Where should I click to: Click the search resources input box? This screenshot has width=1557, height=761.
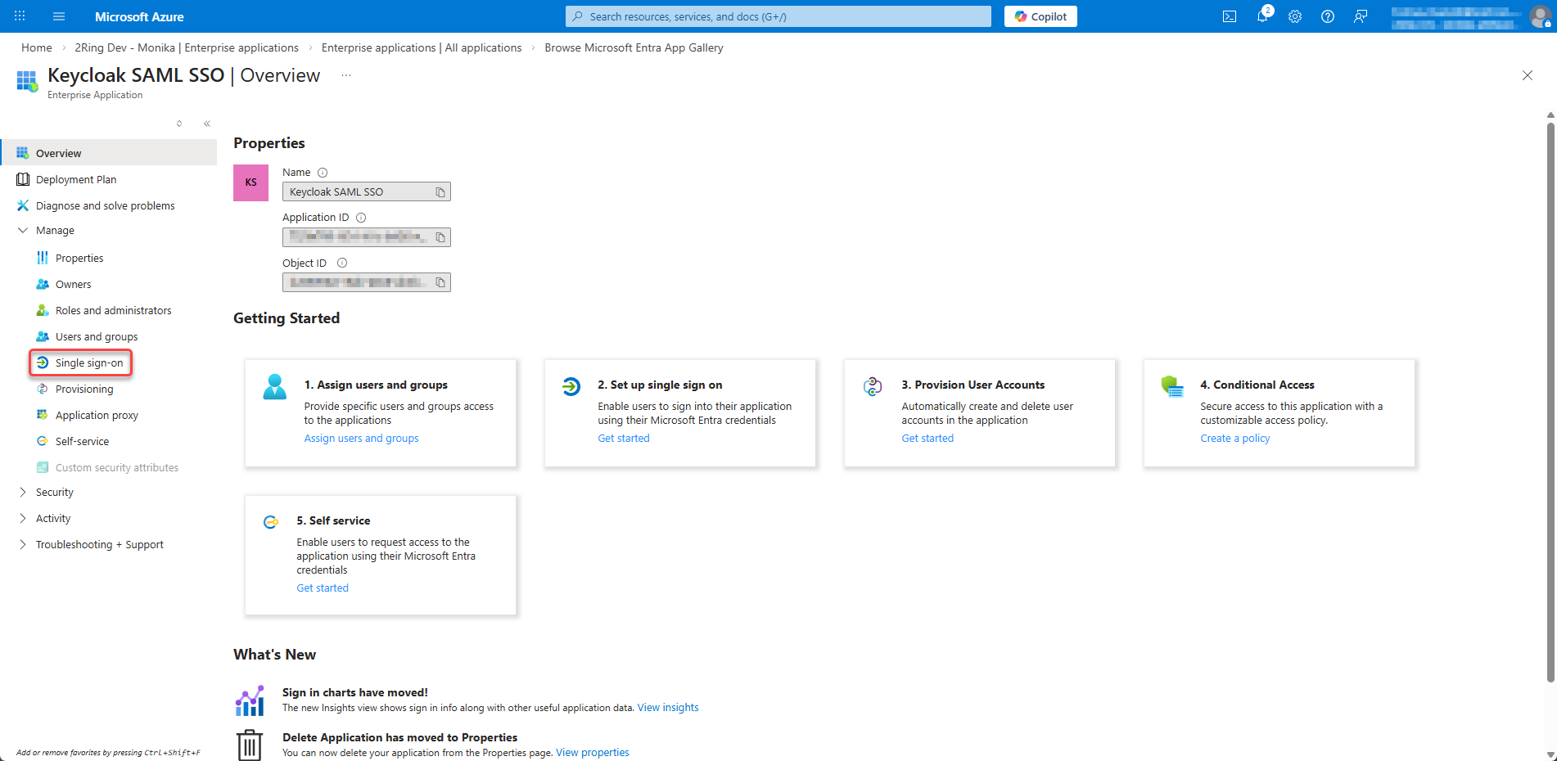[x=778, y=16]
